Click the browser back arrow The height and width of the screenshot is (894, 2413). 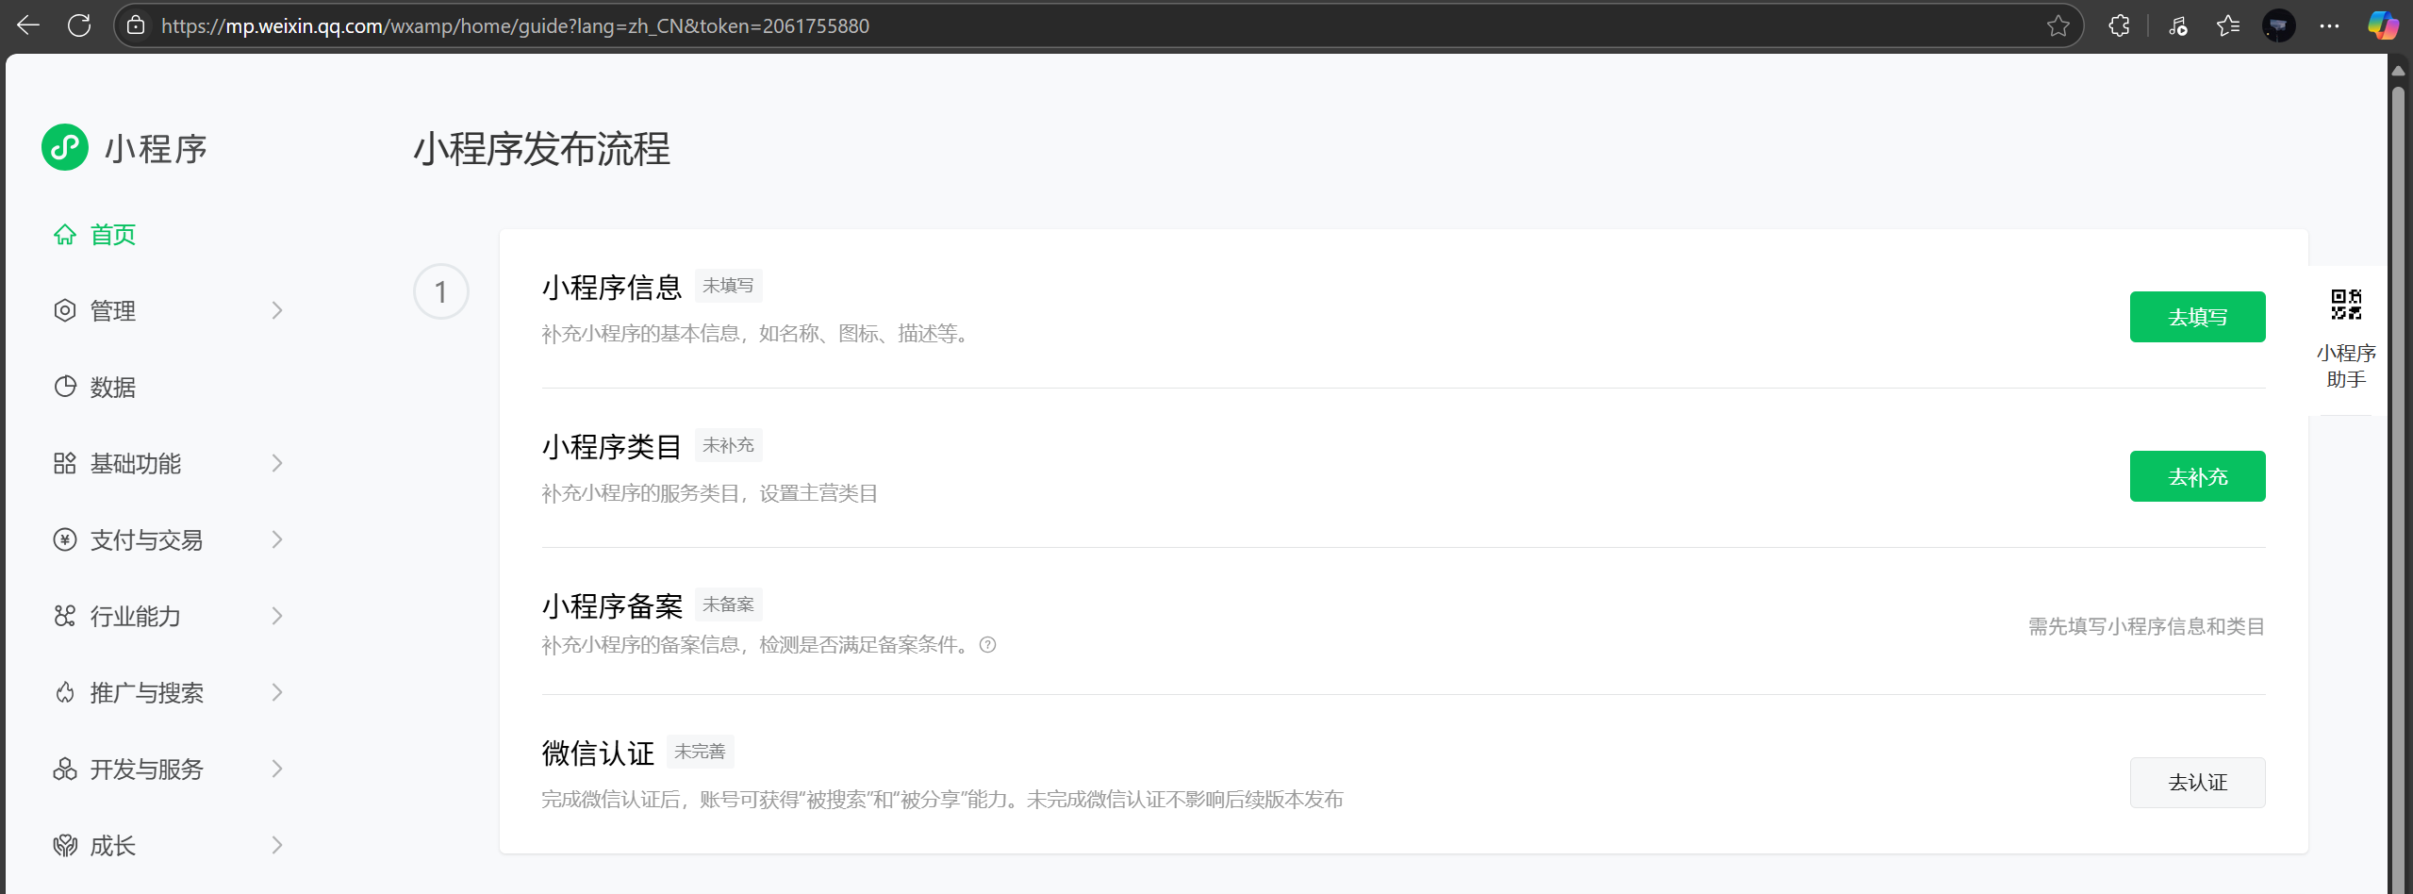click(x=28, y=25)
